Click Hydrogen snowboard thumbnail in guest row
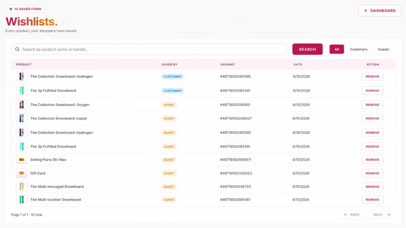 click(21, 133)
